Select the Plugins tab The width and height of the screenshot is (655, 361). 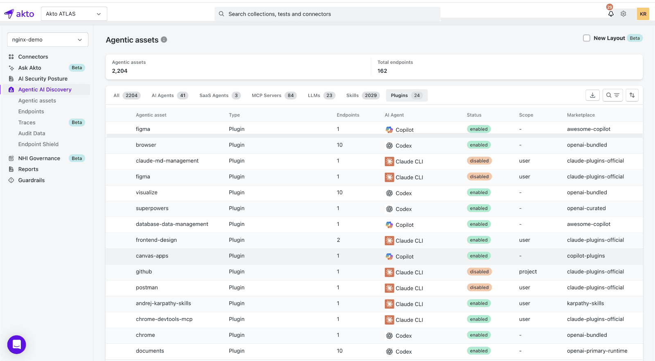[407, 95]
